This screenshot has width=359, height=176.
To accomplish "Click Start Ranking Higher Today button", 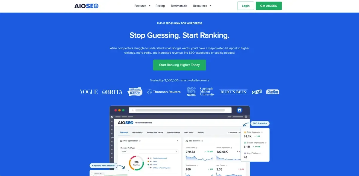I will click(180, 65).
